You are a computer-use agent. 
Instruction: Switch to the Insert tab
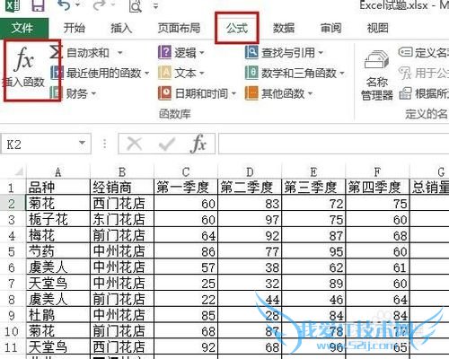point(121,28)
